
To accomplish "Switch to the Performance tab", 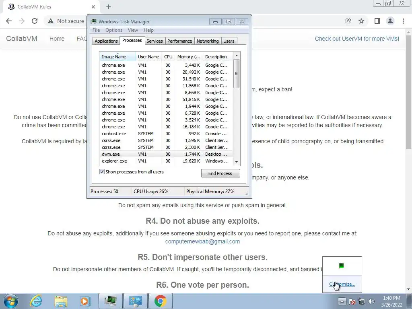I will (x=180, y=41).
